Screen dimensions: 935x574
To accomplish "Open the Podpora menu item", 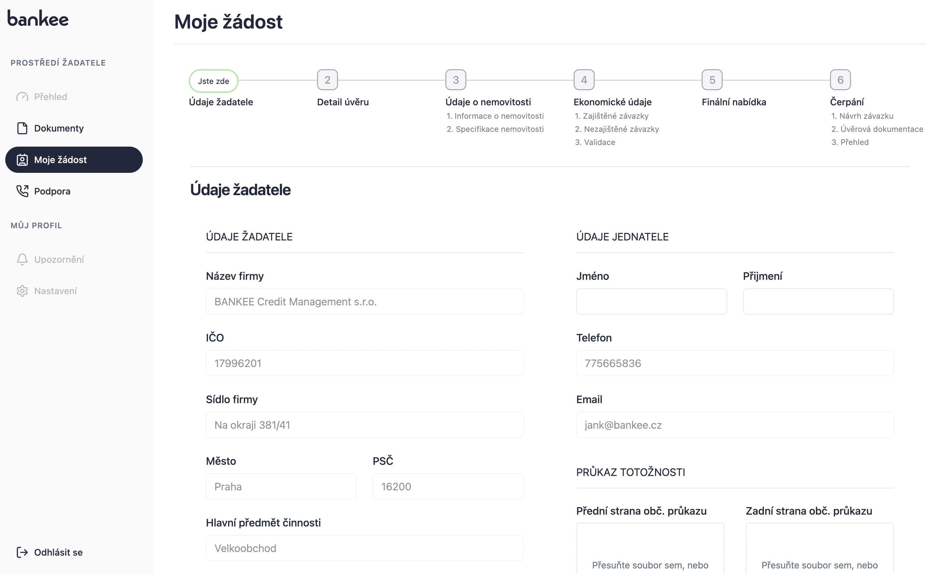I will 52,191.
